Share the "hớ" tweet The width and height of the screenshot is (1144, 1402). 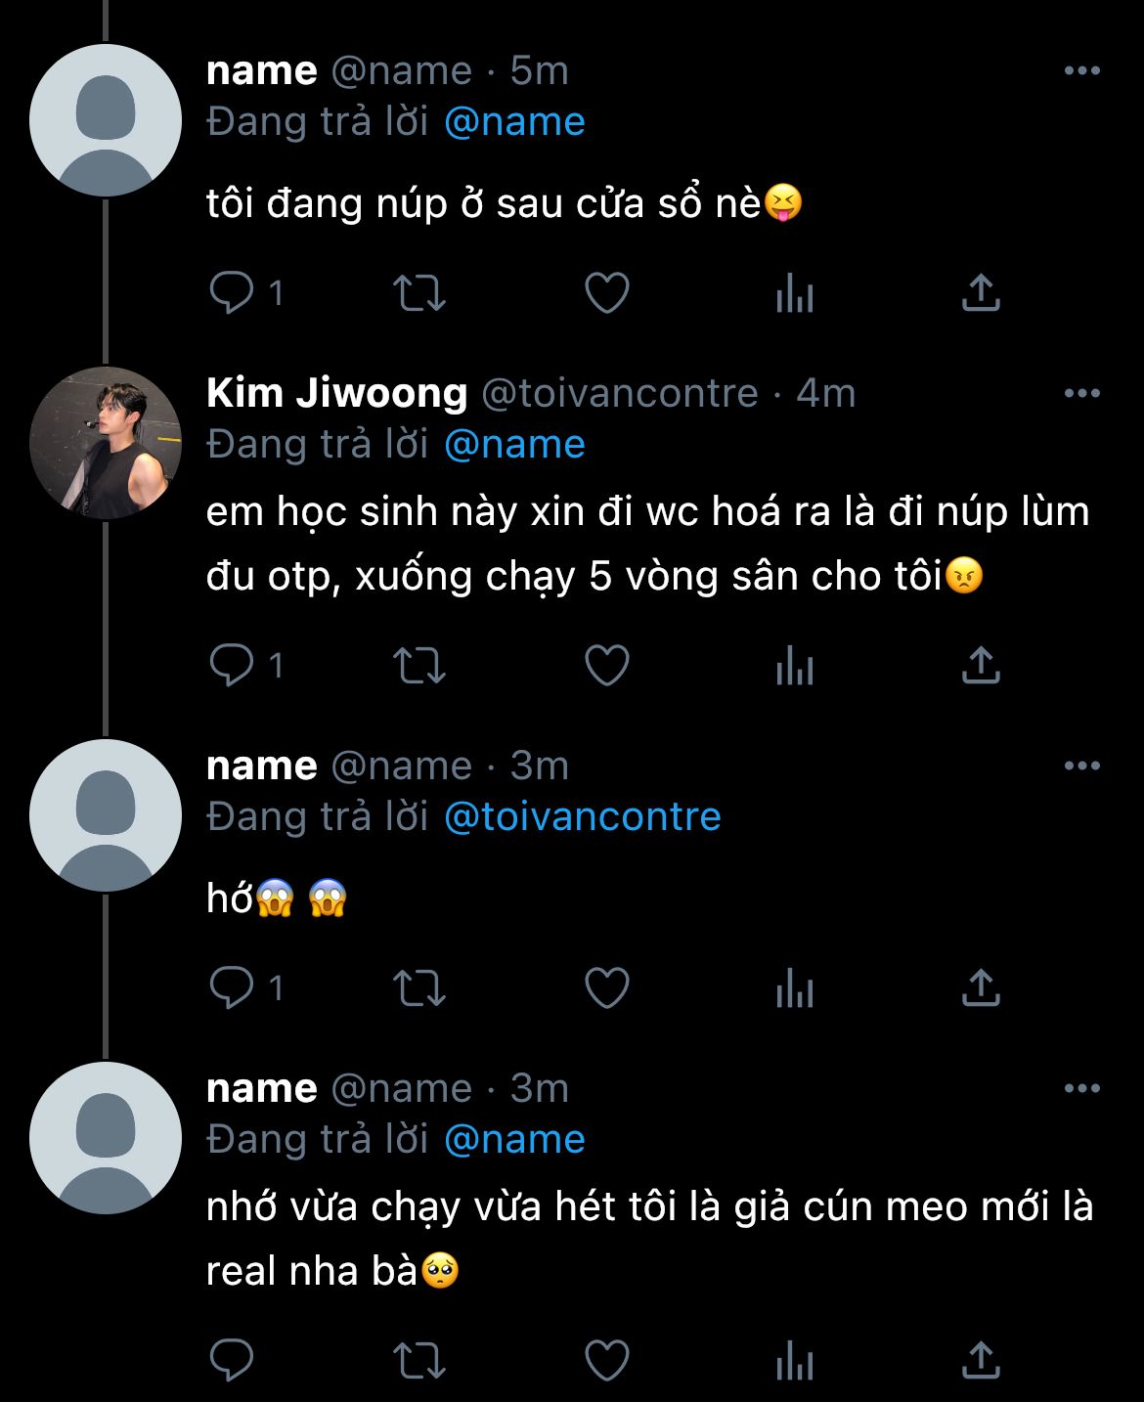980,987
